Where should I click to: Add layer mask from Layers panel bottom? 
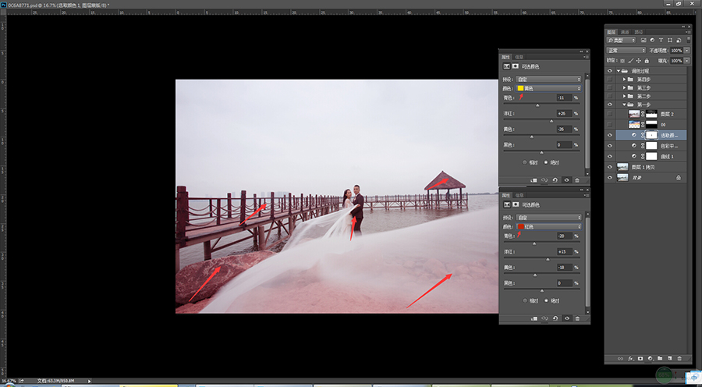[640, 358]
